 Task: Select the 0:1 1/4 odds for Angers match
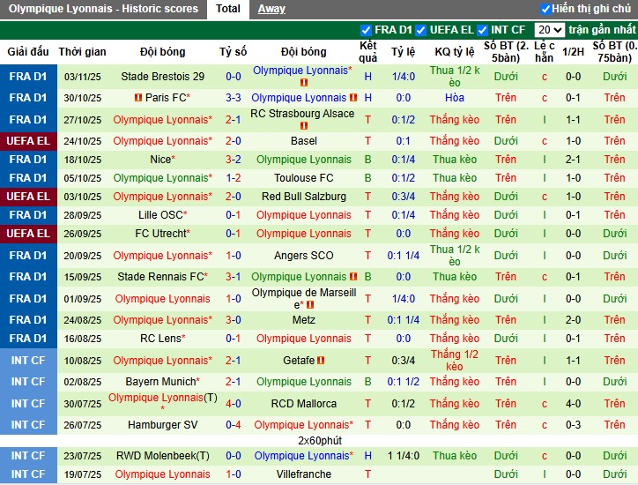[404, 256]
